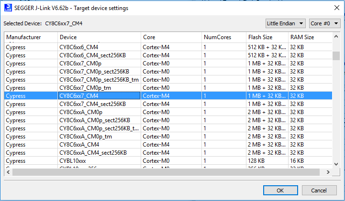This screenshot has height=201, width=345.
Task: Click flash size of CY8C6xx7_CM4_sect256KB row
Action: coord(267,104)
